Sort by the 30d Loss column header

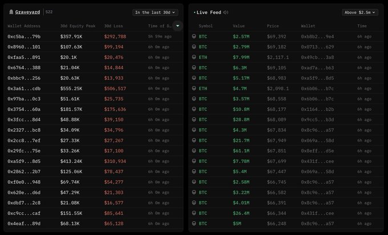coord(114,26)
